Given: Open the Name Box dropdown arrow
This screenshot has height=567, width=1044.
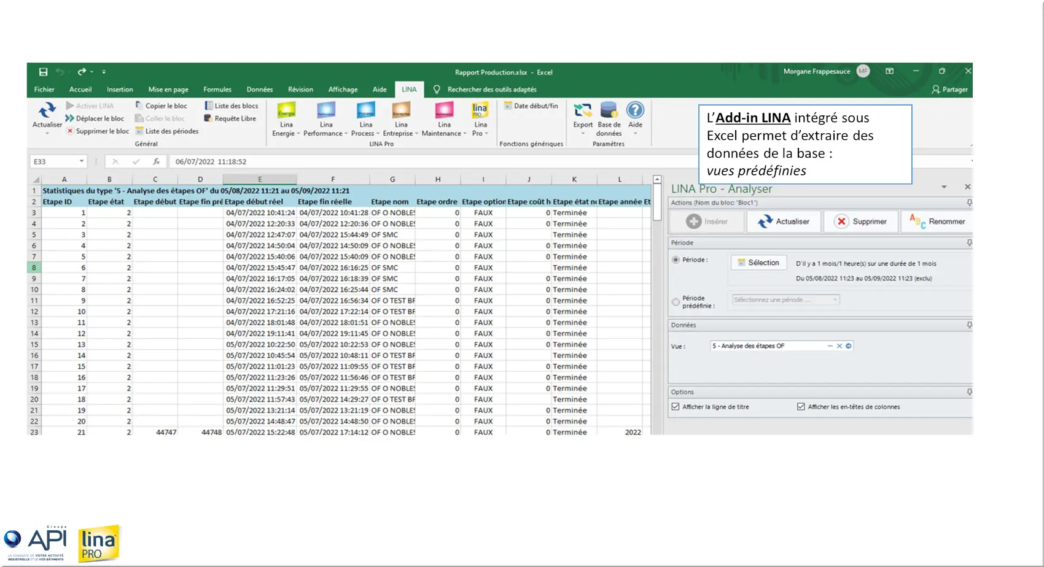Looking at the screenshot, I should (x=81, y=161).
